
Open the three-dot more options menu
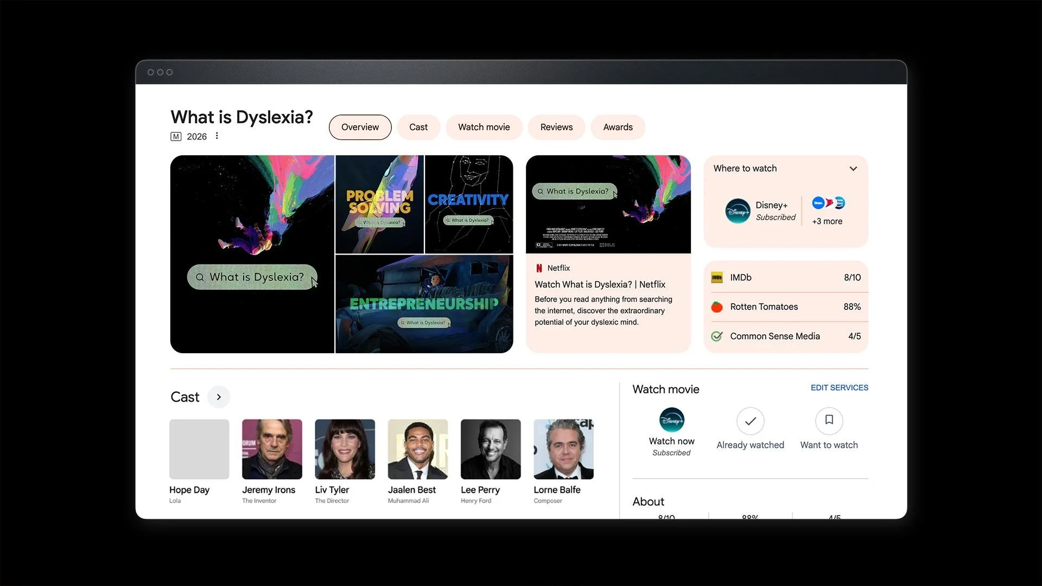[217, 136]
